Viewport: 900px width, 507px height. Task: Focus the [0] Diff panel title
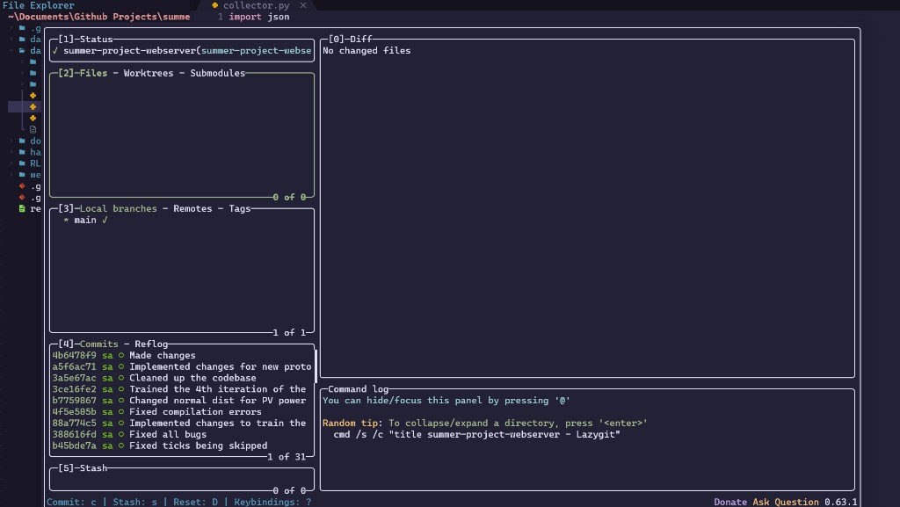click(350, 39)
